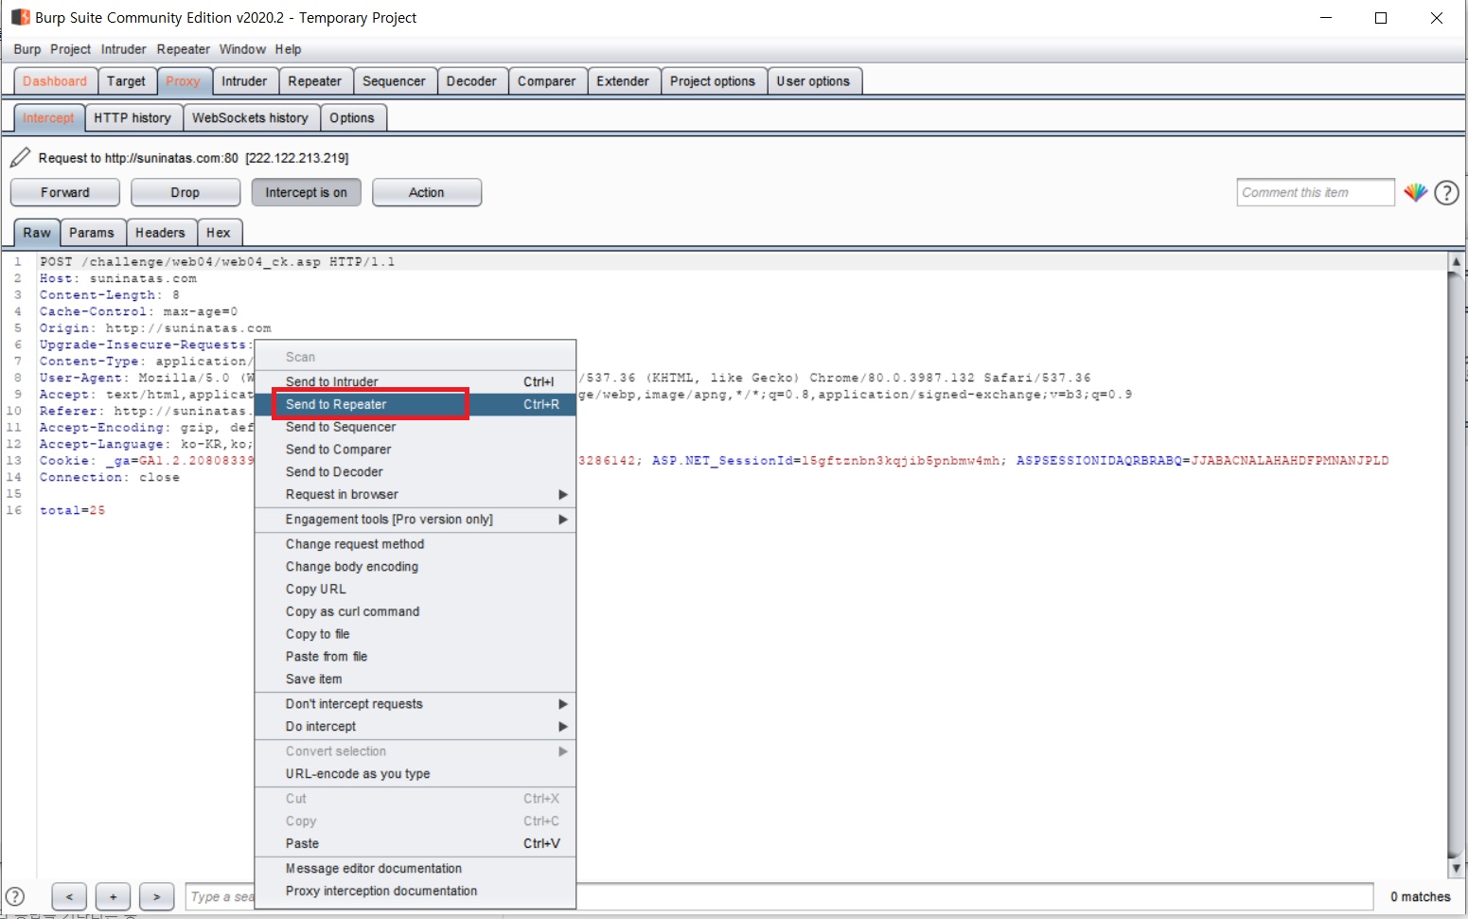Viewport: 1468px width, 919px height.
Task: Click the pencil edit icon beside request URL
Action: 20,157
